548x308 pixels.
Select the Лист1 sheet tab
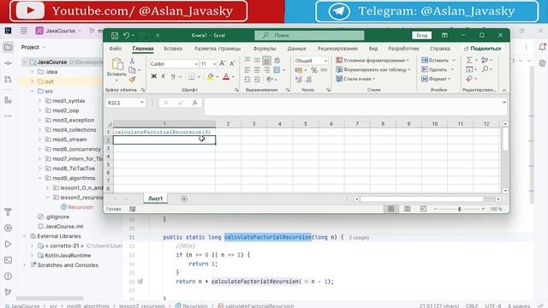coord(155,198)
